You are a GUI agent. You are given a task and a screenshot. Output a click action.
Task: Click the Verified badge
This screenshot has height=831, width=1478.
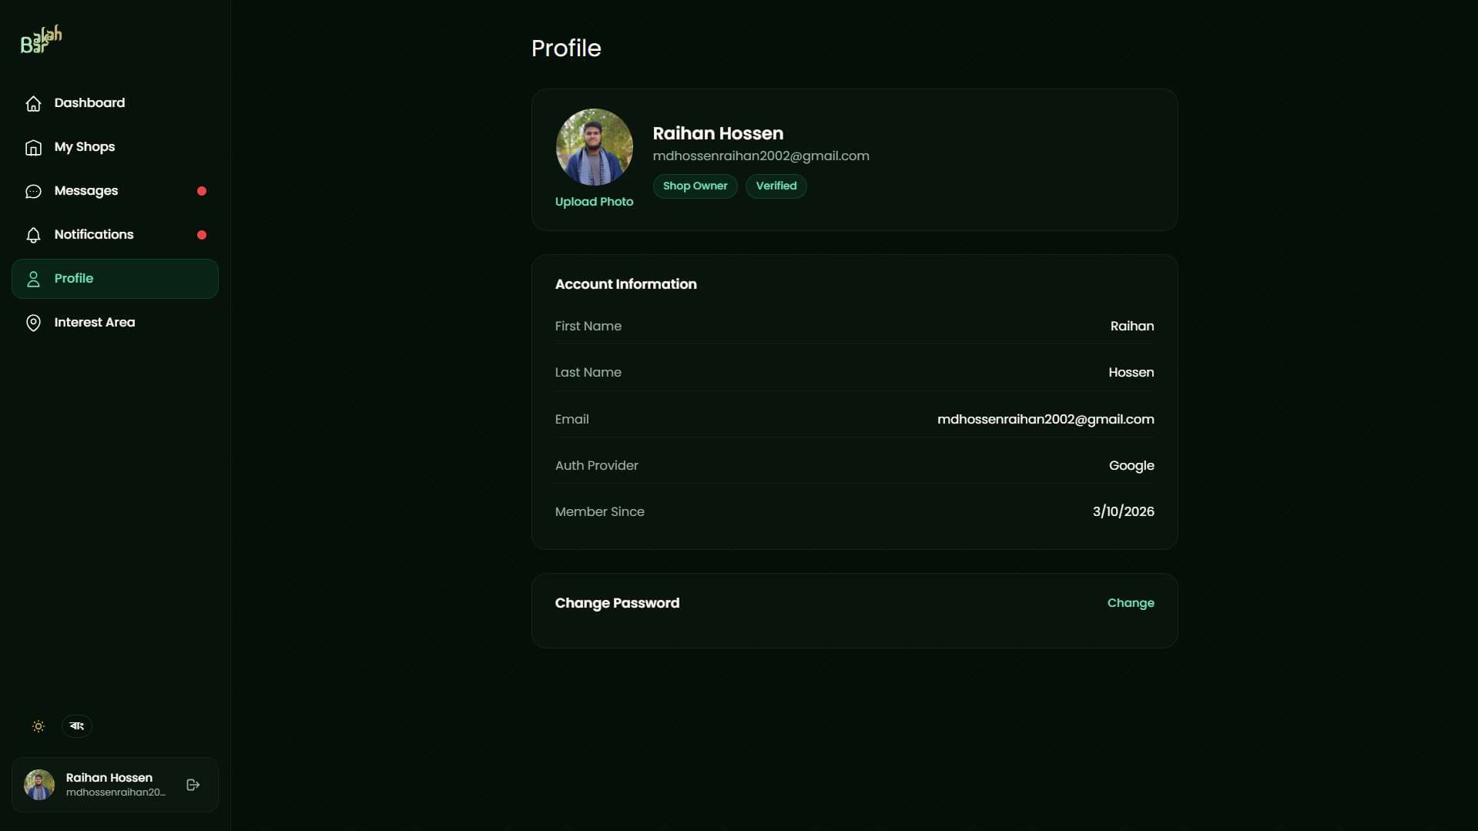pyautogui.click(x=776, y=186)
